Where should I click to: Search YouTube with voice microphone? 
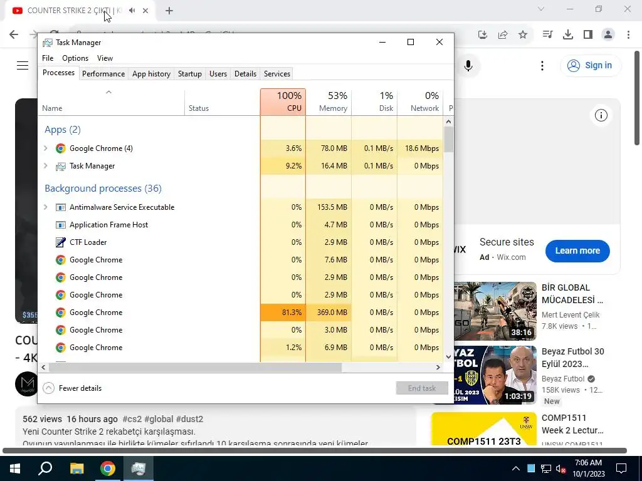coord(468,65)
